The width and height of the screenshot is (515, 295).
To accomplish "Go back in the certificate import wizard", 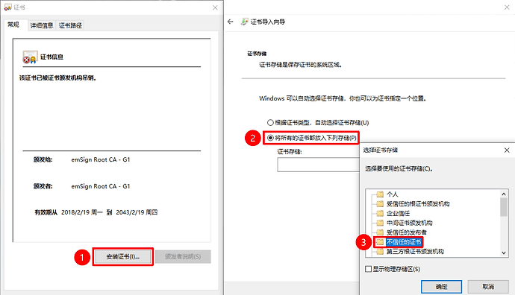I will [230, 22].
